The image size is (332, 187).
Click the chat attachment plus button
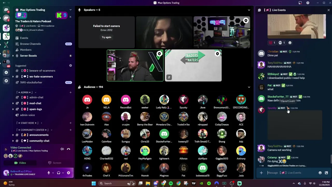[x=261, y=173]
